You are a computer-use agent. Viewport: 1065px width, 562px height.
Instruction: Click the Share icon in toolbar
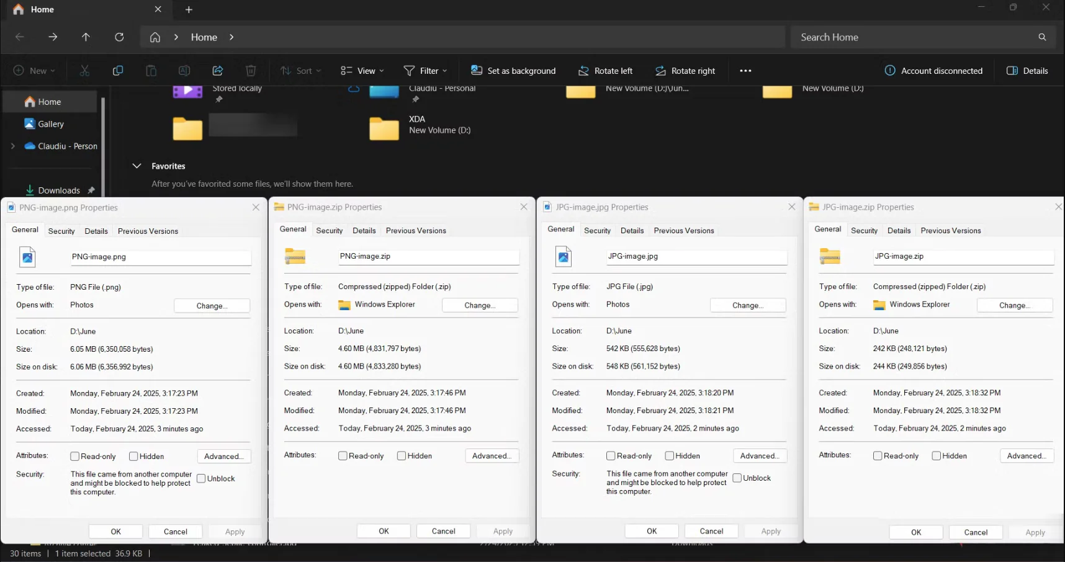(217, 71)
